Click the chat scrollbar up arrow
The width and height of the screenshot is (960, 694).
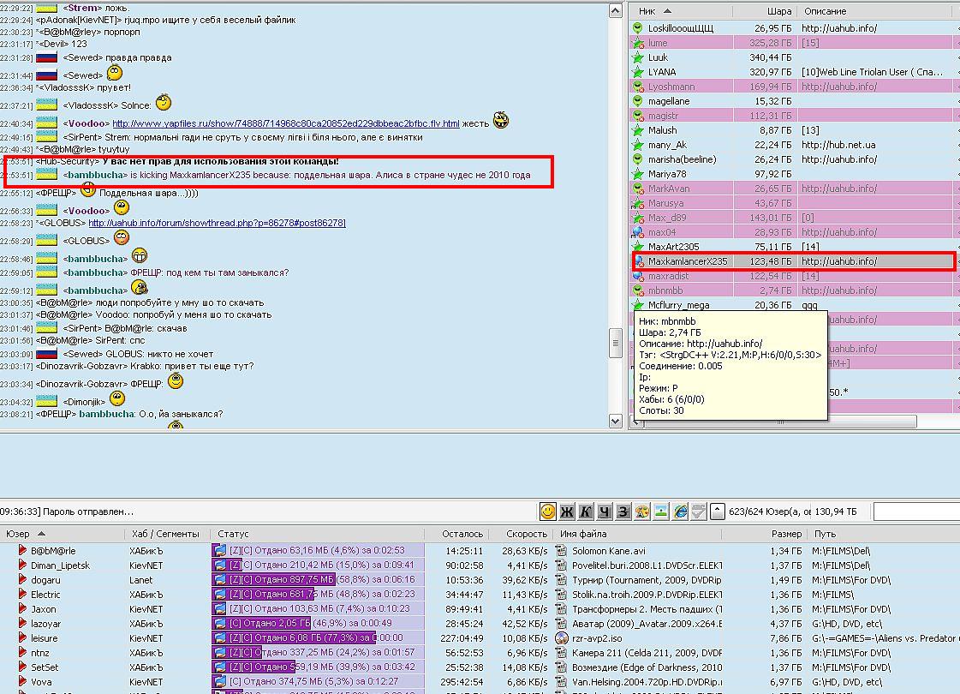(616, 11)
